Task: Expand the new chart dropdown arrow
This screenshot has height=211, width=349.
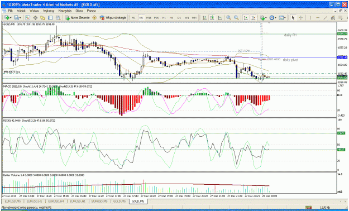Action: (x=11, y=18)
